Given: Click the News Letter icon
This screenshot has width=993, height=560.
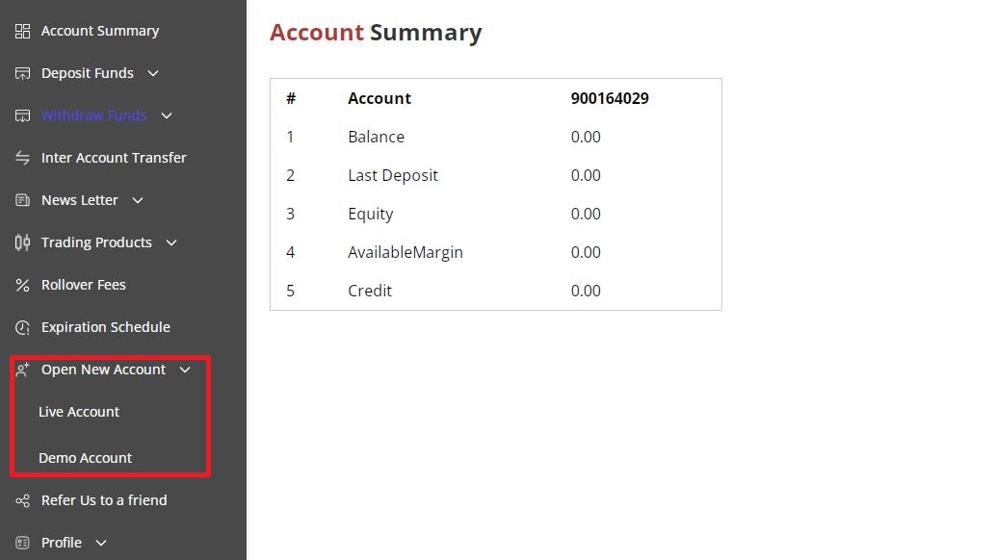Looking at the screenshot, I should [x=23, y=200].
